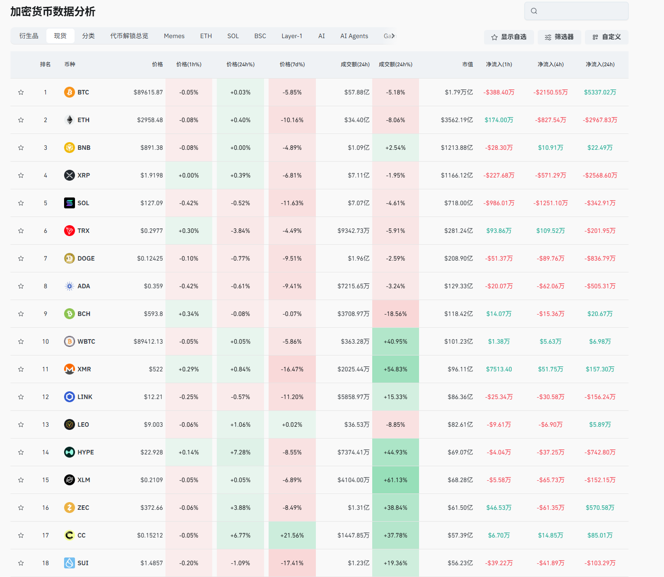Viewport: 664px width, 577px height.
Task: Click the Solana SOL coin icon
Action: click(x=69, y=203)
